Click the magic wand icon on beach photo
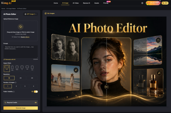The width and height of the screenshot is (171, 113). pyautogui.click(x=76, y=70)
